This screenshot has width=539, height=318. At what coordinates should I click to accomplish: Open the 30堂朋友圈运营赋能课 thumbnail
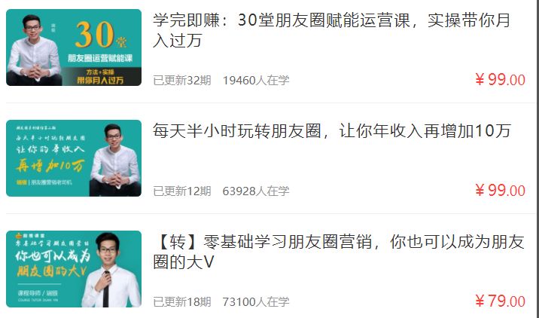pos(74,47)
